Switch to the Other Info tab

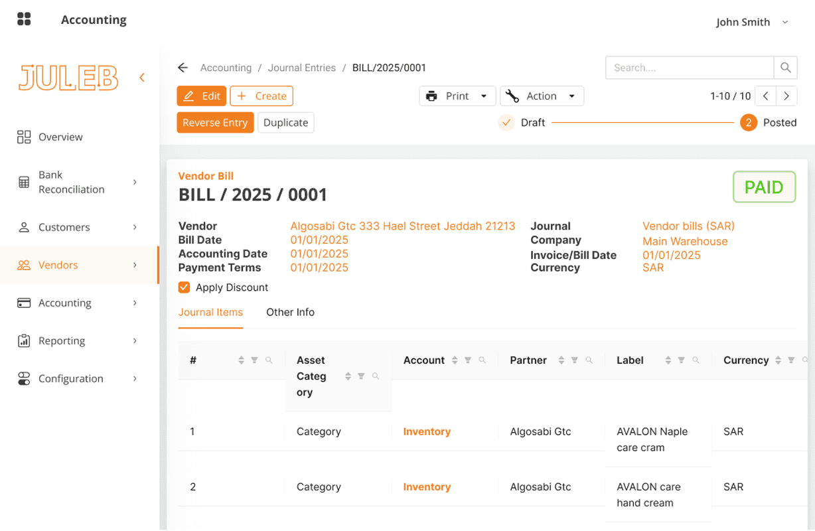(290, 312)
